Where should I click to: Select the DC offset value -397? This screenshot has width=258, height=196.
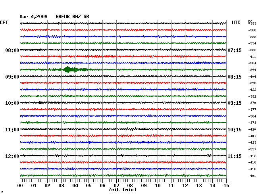coord(252,149)
